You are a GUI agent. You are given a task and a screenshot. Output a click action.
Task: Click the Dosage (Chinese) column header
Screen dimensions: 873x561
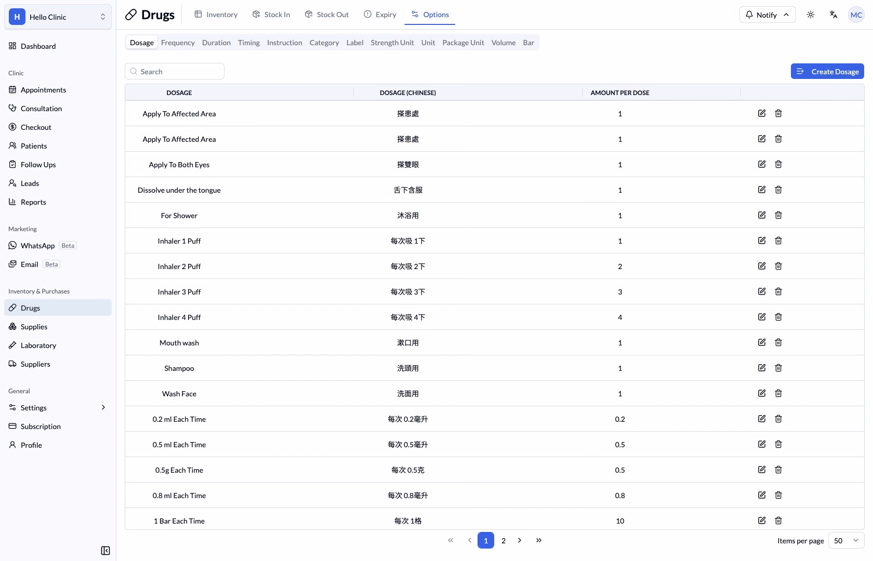point(408,92)
